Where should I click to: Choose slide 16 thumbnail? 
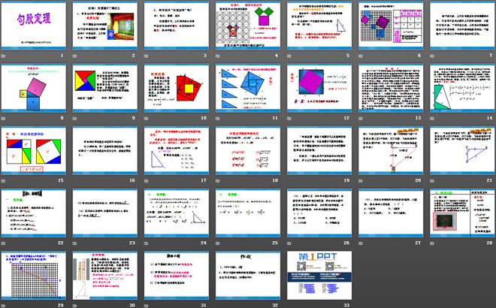(x=105, y=150)
